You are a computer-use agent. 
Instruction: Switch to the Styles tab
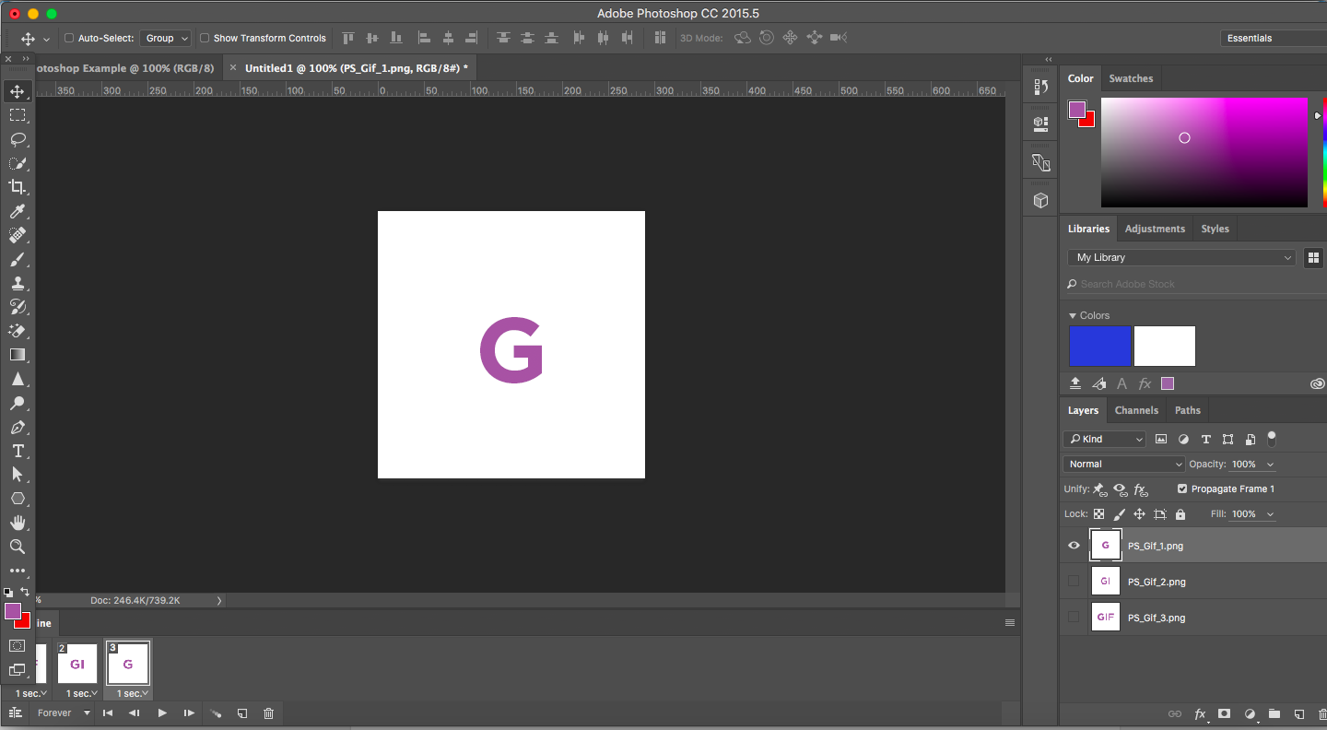[1215, 229]
